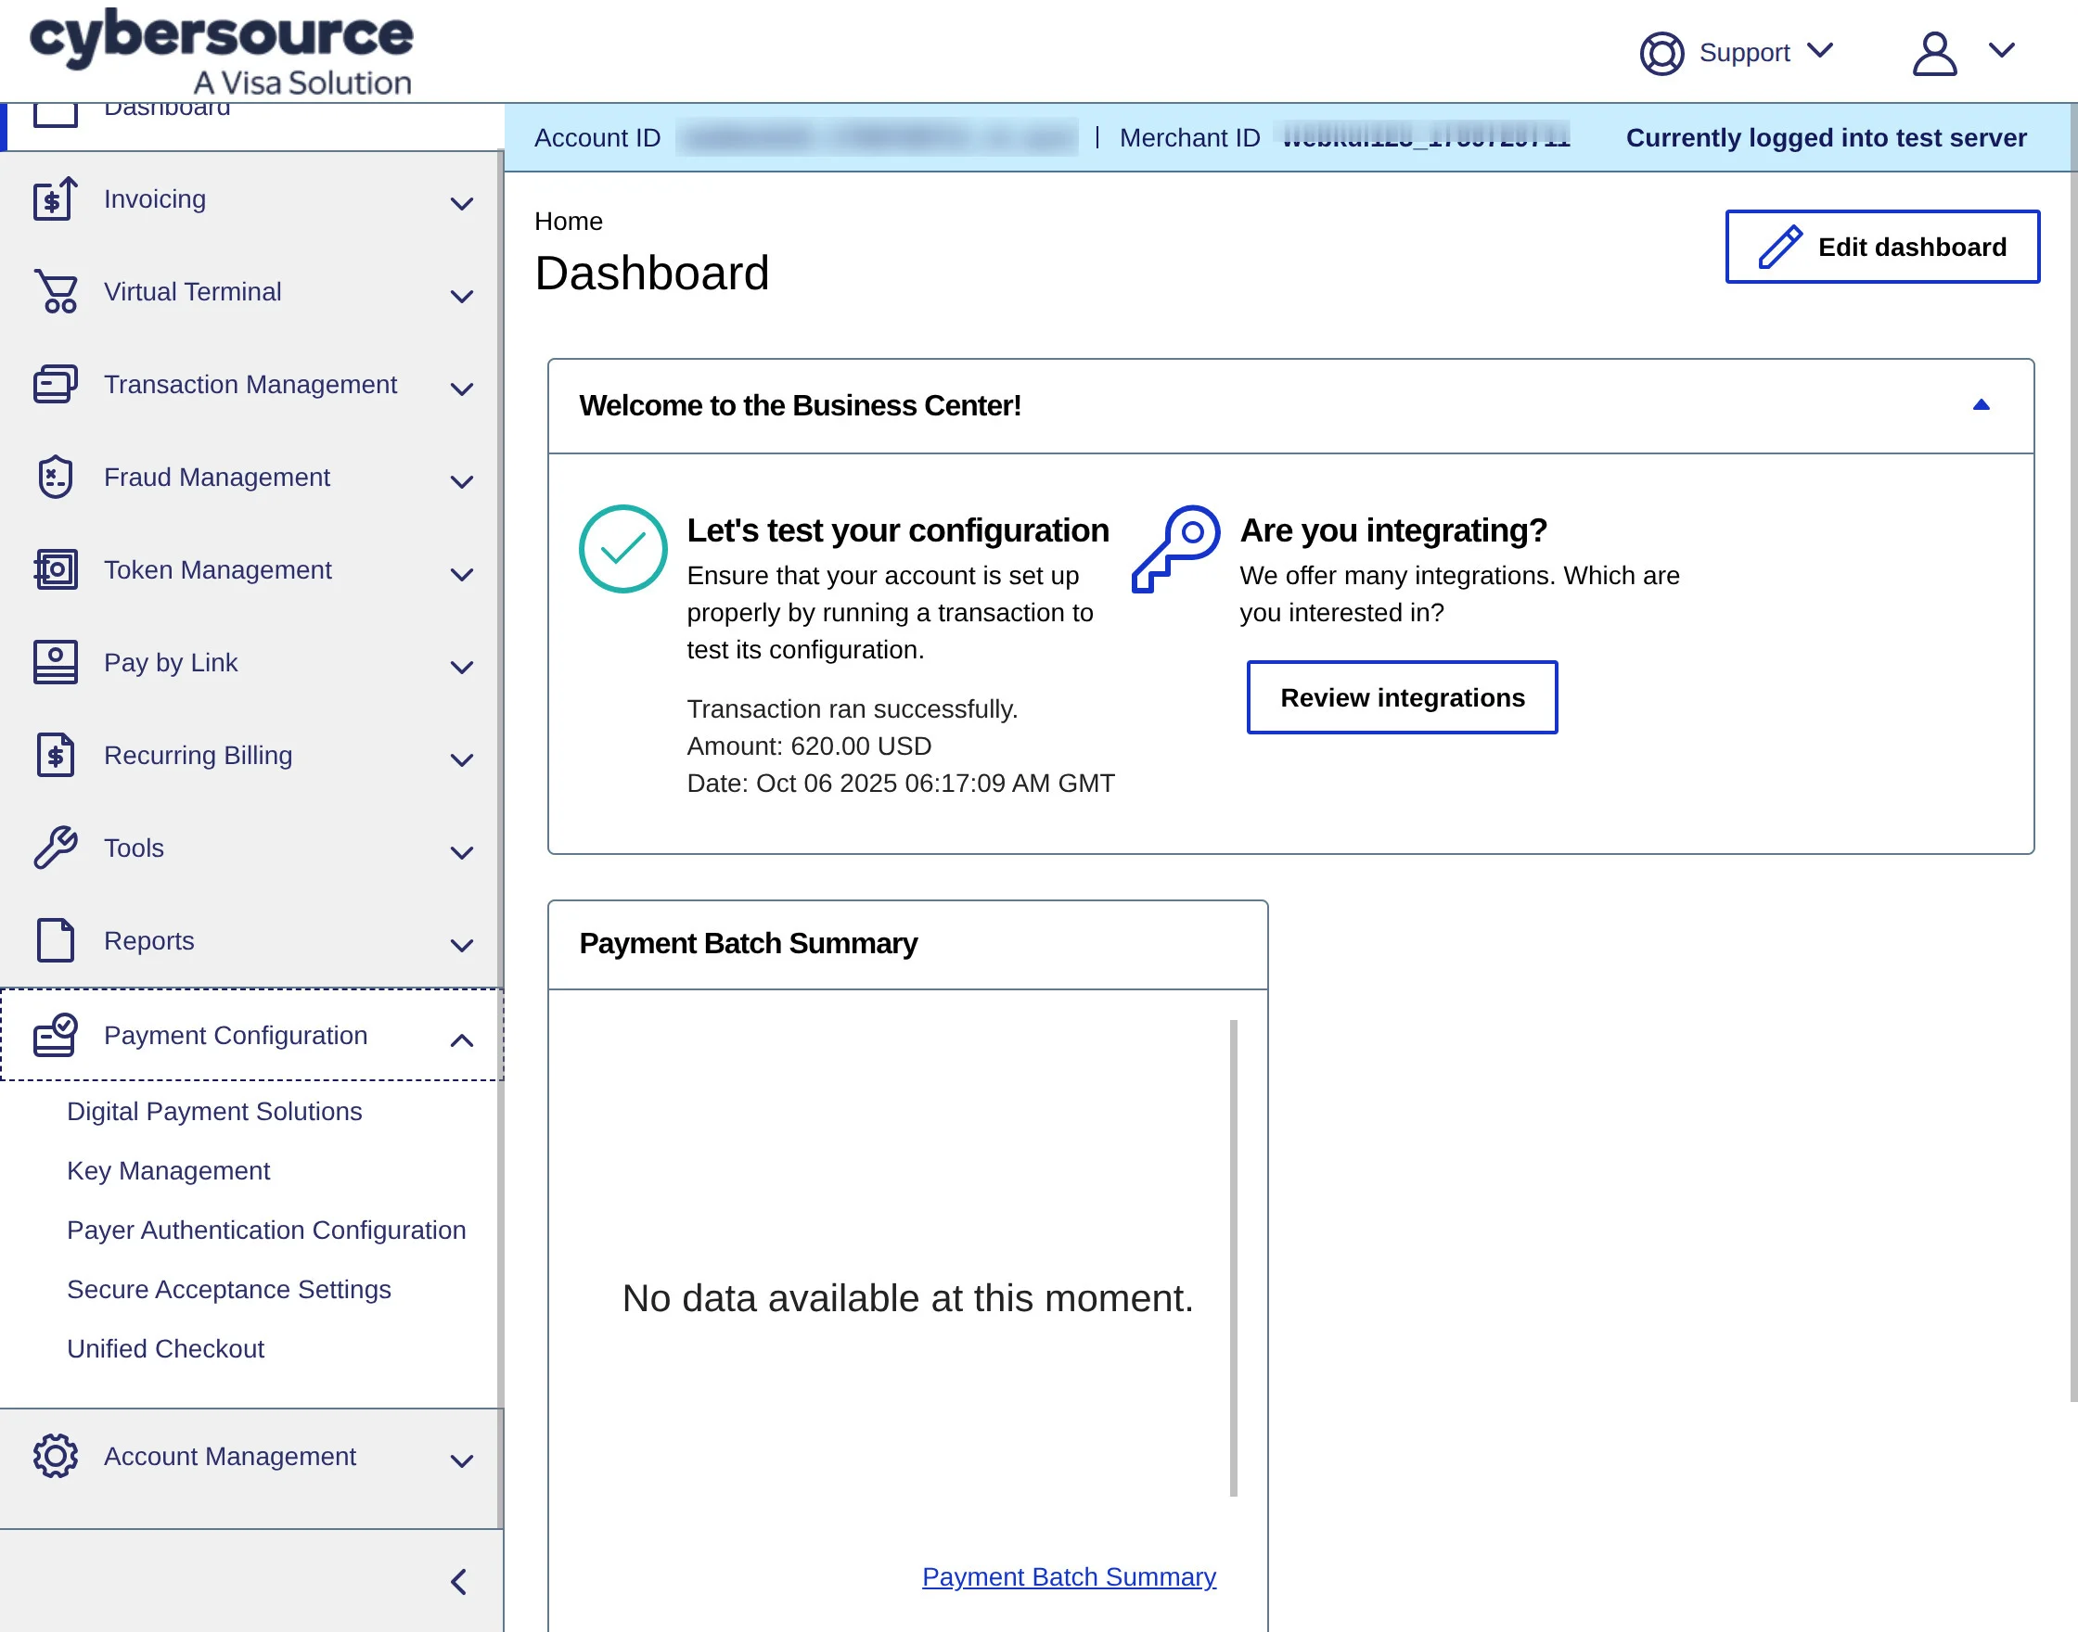Collapse the Welcome to the Business Center panel

[x=1982, y=405]
